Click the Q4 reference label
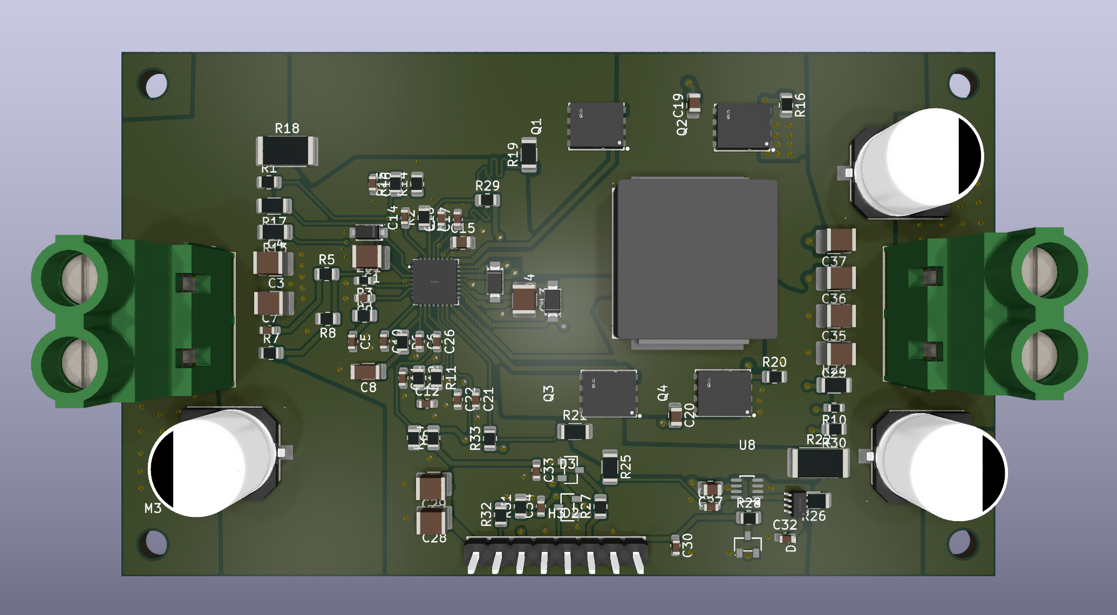The height and width of the screenshot is (615, 1117). pyautogui.click(x=663, y=393)
